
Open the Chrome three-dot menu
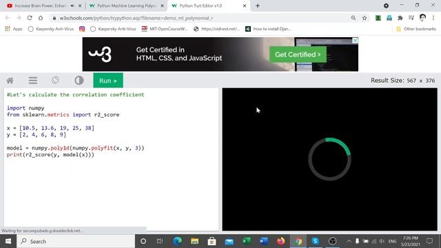[433, 18]
